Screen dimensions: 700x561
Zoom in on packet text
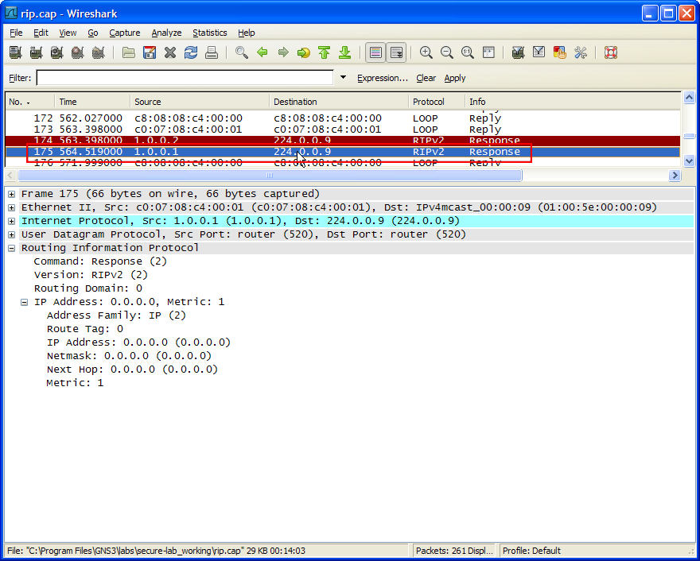426,52
